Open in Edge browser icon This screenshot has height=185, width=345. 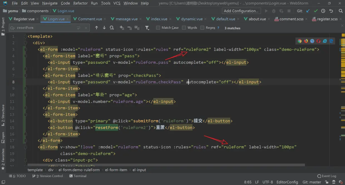331,41
